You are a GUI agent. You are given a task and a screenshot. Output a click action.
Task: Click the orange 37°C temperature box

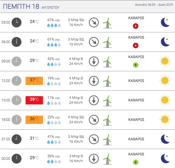(34, 81)
